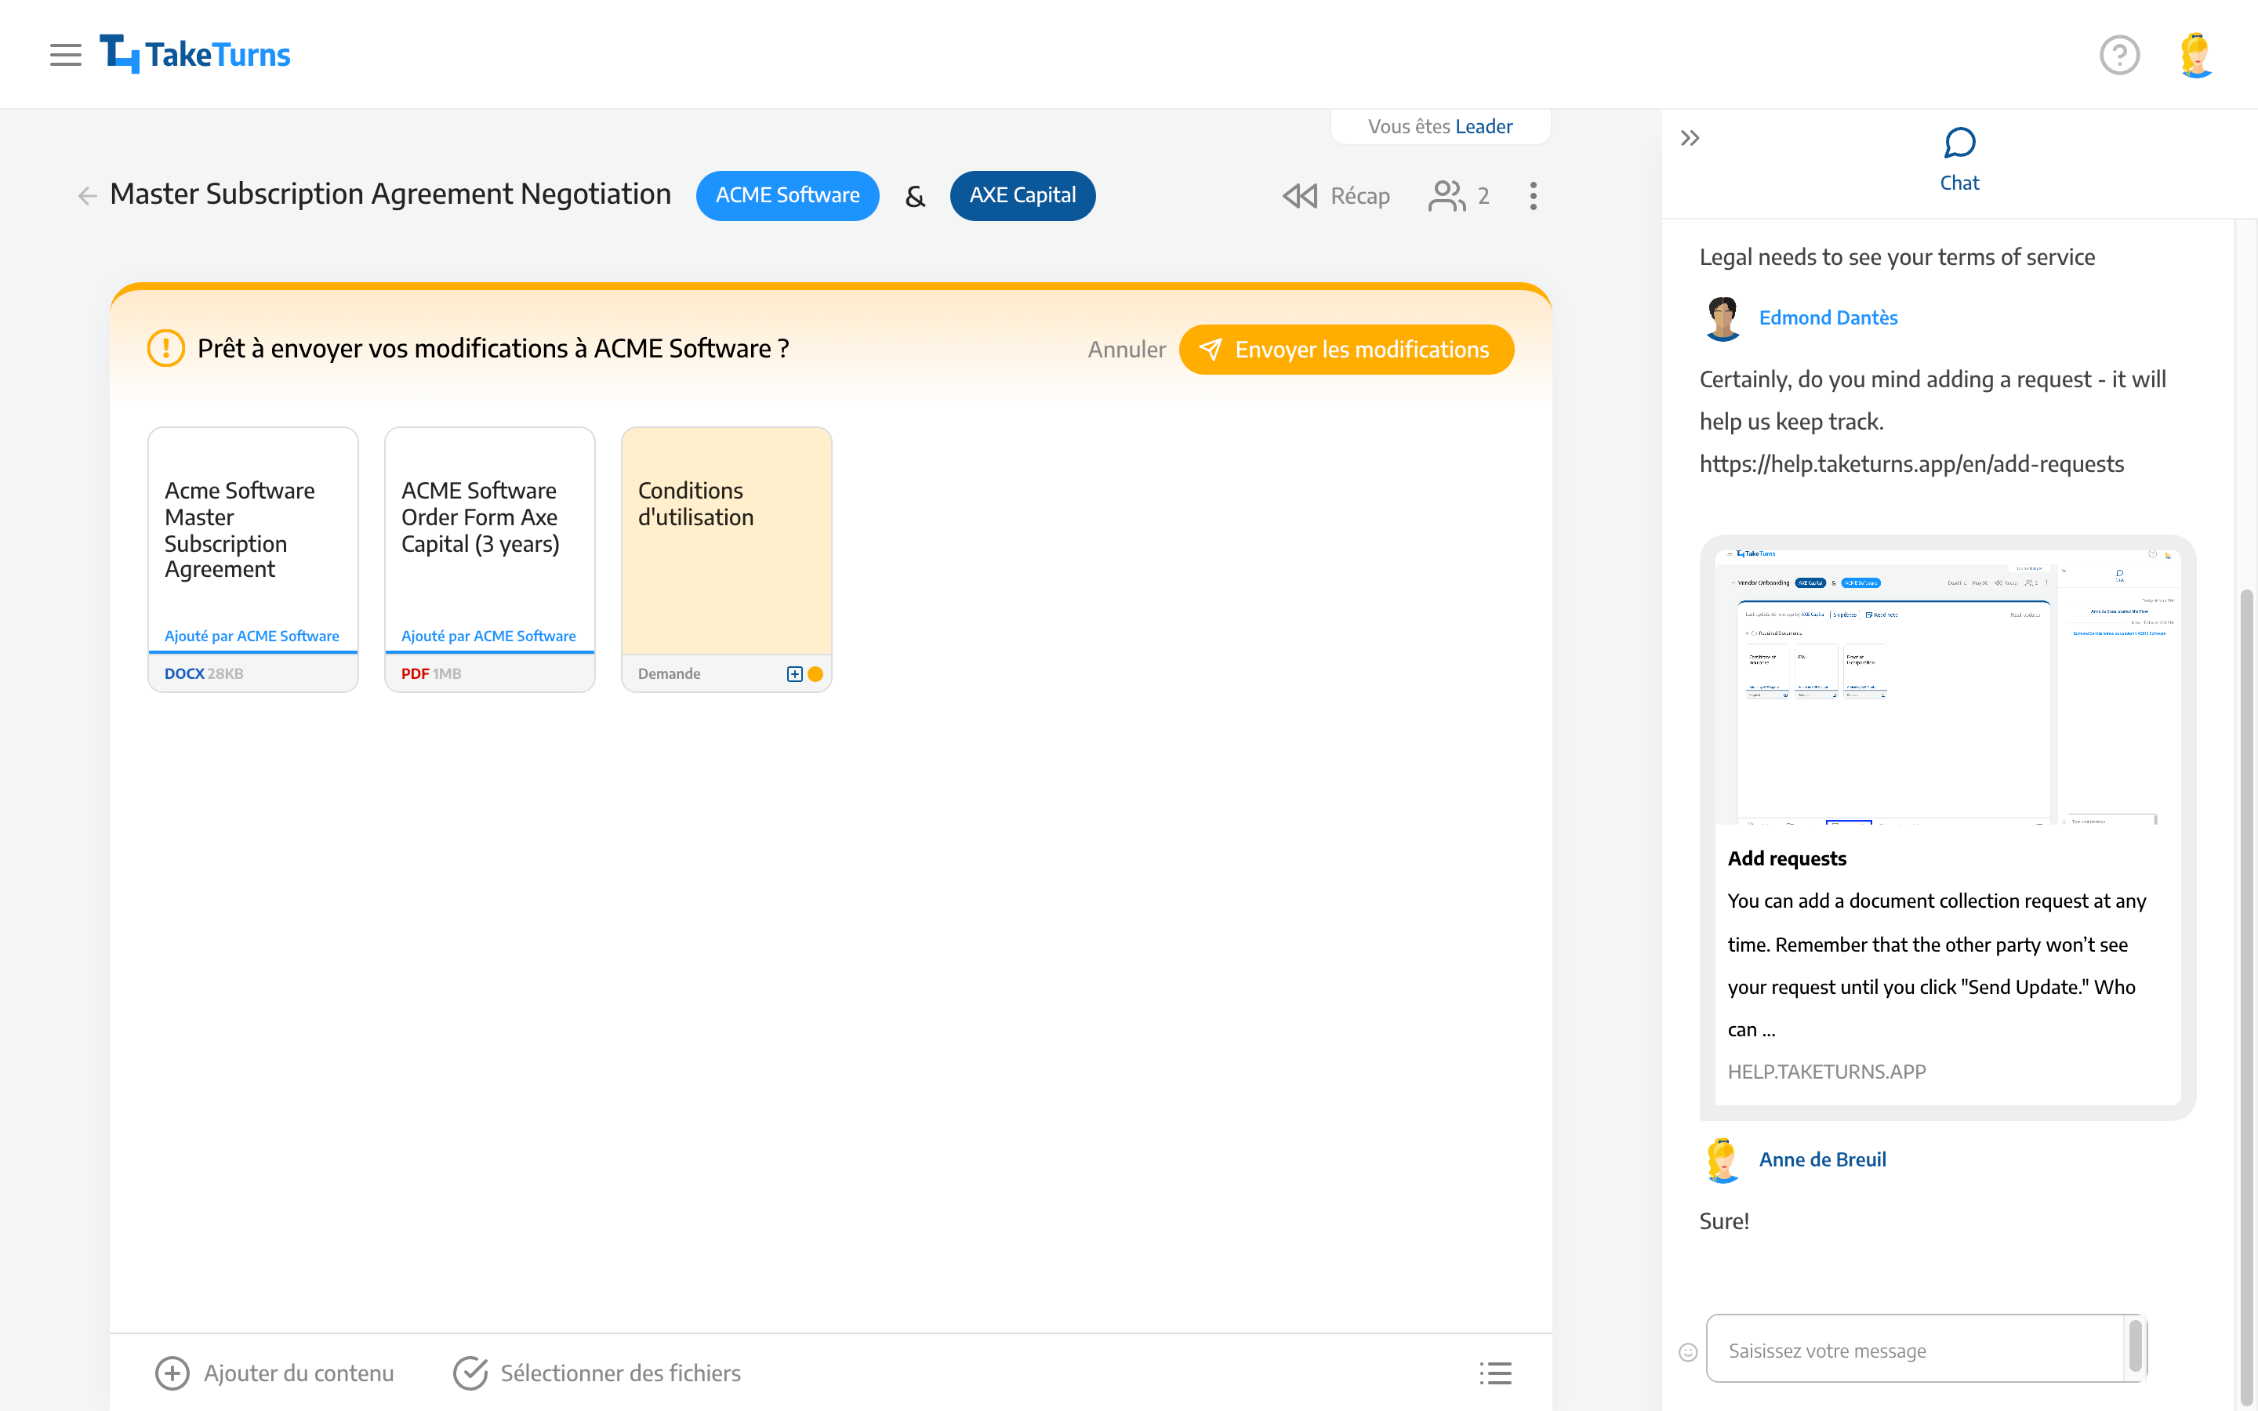Image resolution: width=2258 pixels, height=1411 pixels.
Task: Open Edmond Dantès profile name
Action: [x=1828, y=317]
